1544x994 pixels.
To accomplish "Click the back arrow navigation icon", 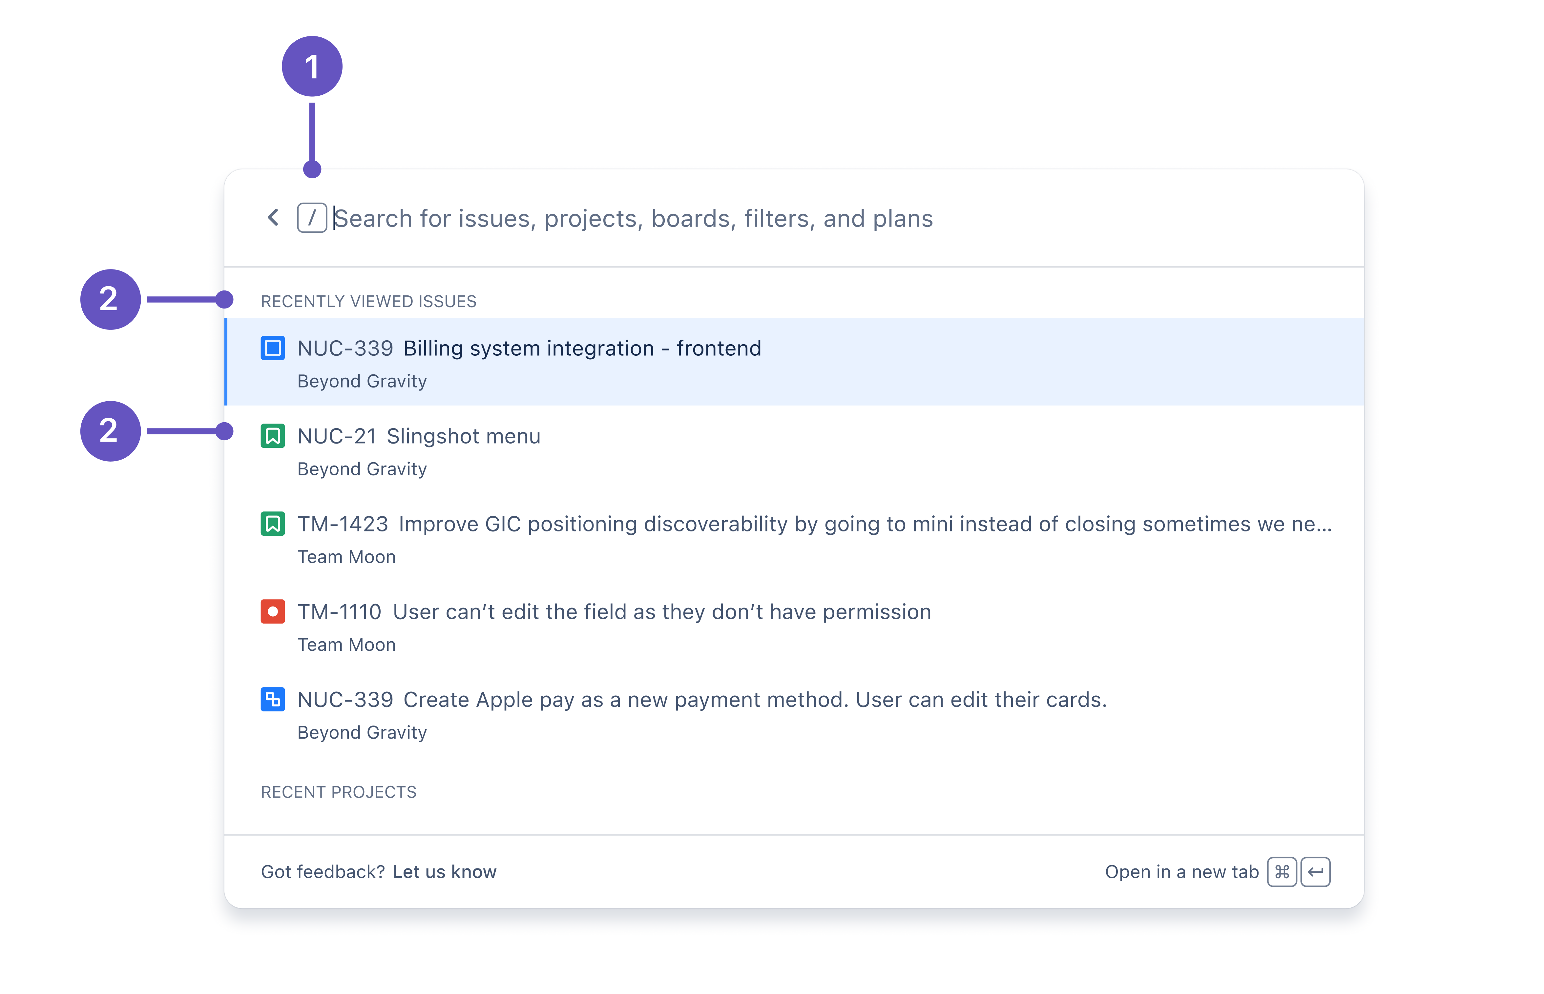I will (x=273, y=218).
